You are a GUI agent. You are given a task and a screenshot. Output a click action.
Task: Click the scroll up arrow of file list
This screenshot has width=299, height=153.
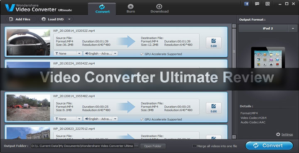click(234, 26)
